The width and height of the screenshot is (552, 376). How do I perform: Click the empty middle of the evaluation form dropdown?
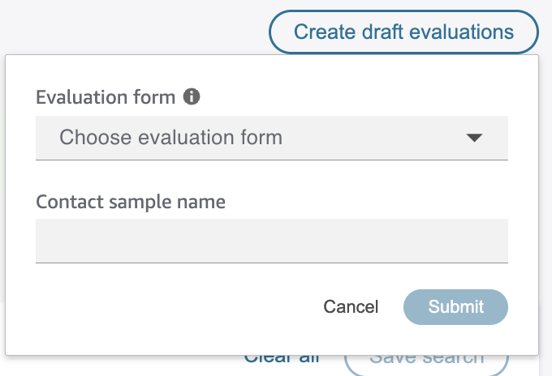[x=373, y=138]
